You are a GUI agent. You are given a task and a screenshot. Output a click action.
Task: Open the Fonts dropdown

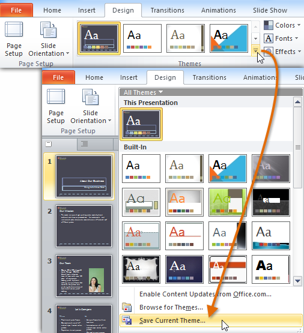click(281, 38)
